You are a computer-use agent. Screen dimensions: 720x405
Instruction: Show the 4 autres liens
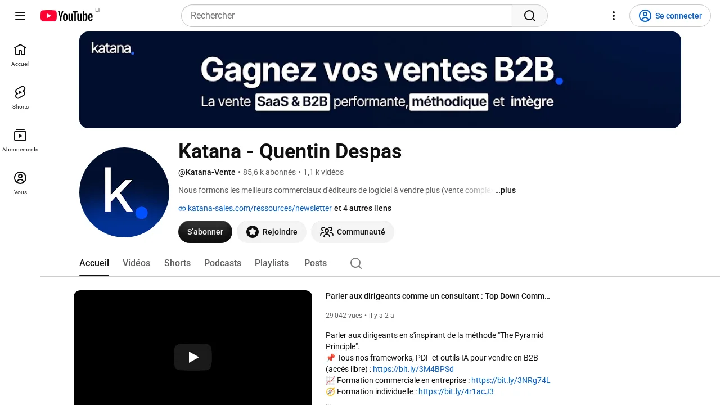(363, 208)
